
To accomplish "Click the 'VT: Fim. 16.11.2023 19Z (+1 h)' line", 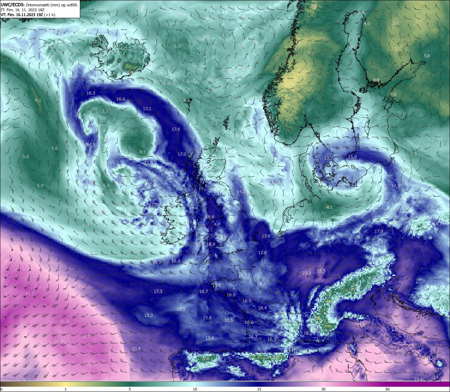I will (28, 15).
